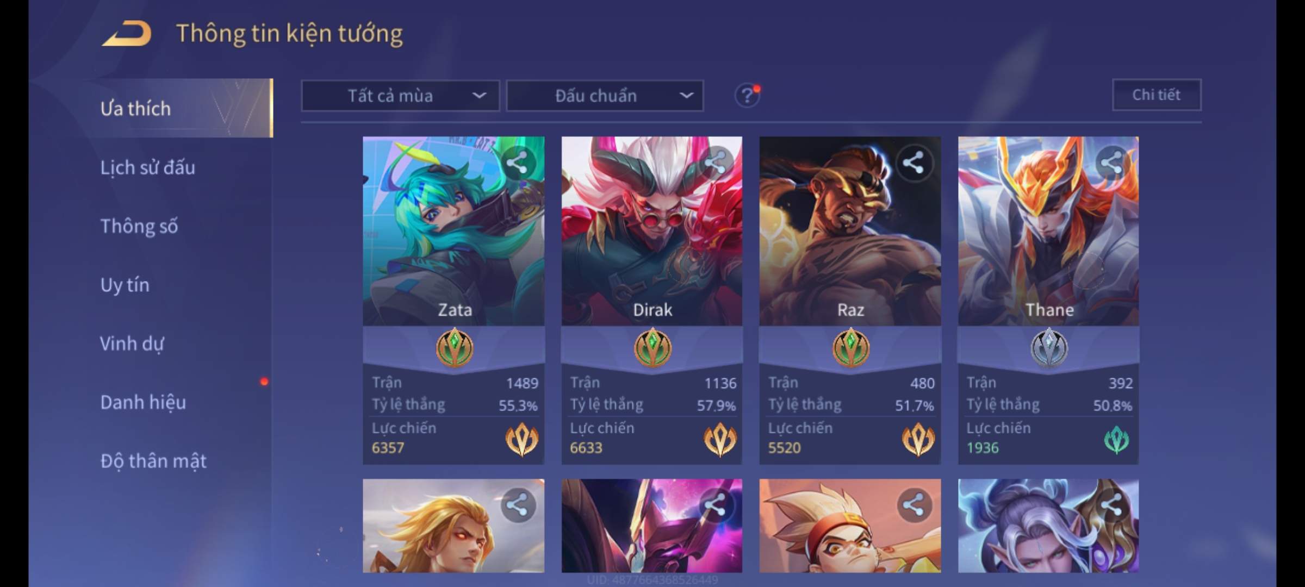The height and width of the screenshot is (587, 1305).
Task: Expand the Đấu chuẩn dropdown
Action: [x=605, y=96]
